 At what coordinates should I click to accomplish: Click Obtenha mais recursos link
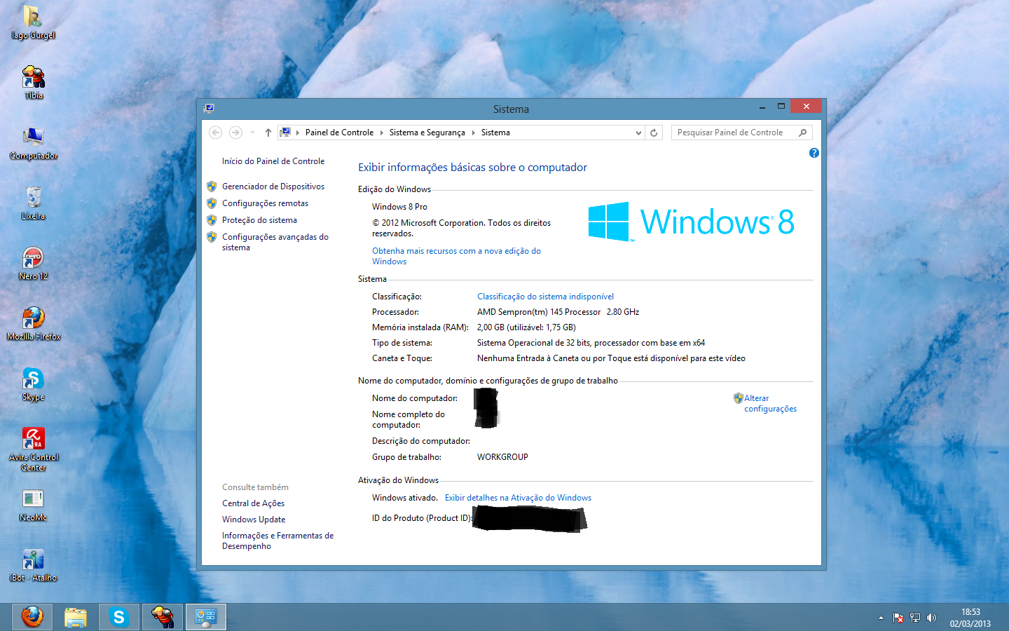coord(456,256)
